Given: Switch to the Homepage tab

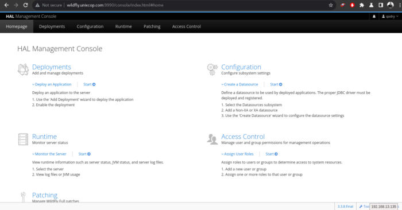Looking at the screenshot, I should [17, 26].
